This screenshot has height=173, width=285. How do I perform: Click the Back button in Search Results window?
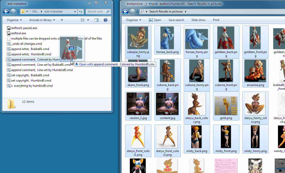(125, 11)
